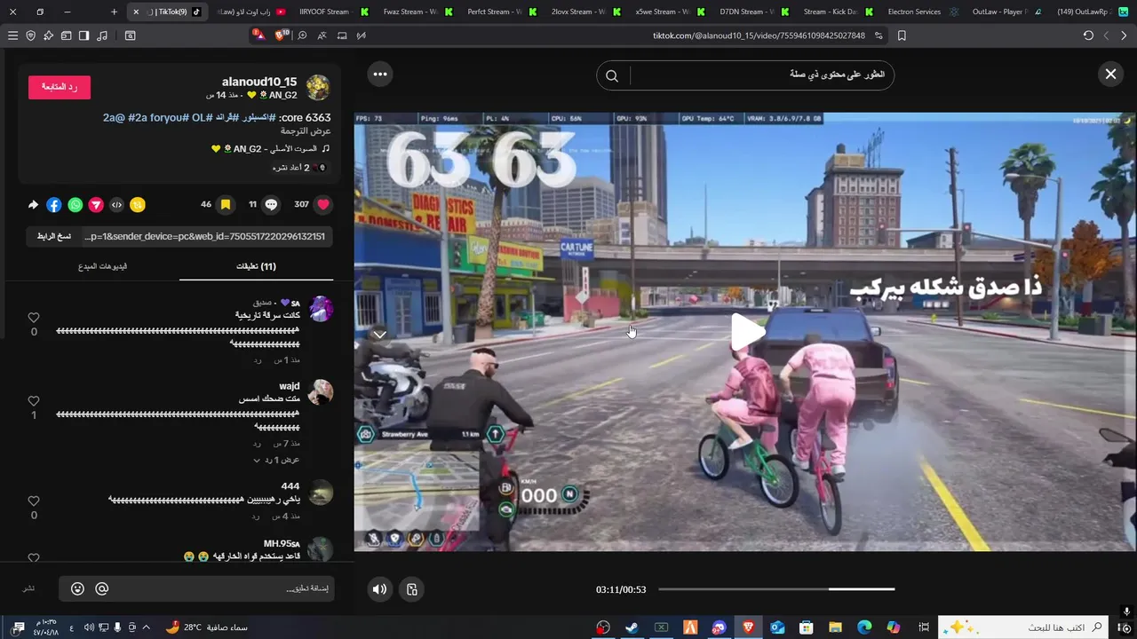Click the zoom magnifier icon in address bar
Image resolution: width=1137 pixels, height=639 pixels.
click(302, 35)
